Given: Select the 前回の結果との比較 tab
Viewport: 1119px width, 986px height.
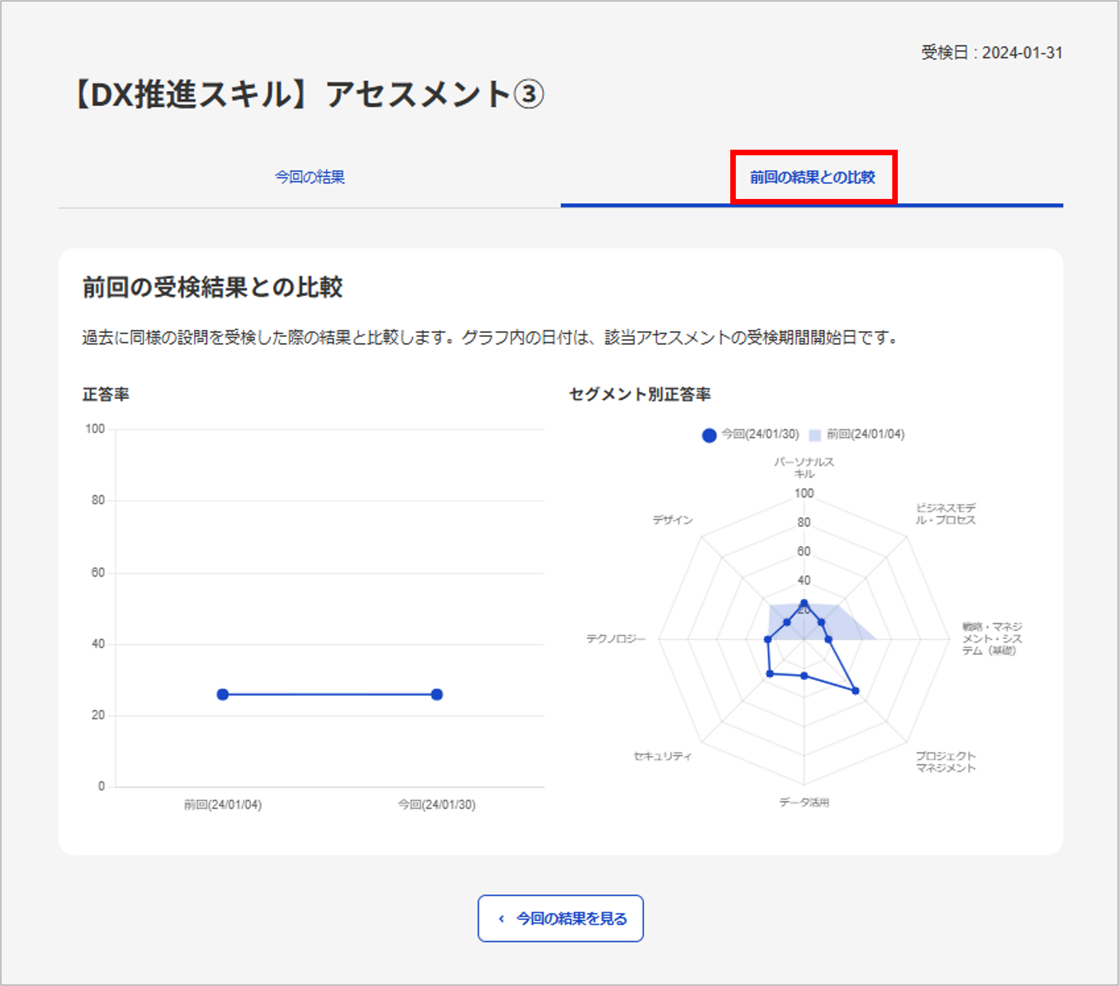Looking at the screenshot, I should tap(812, 177).
